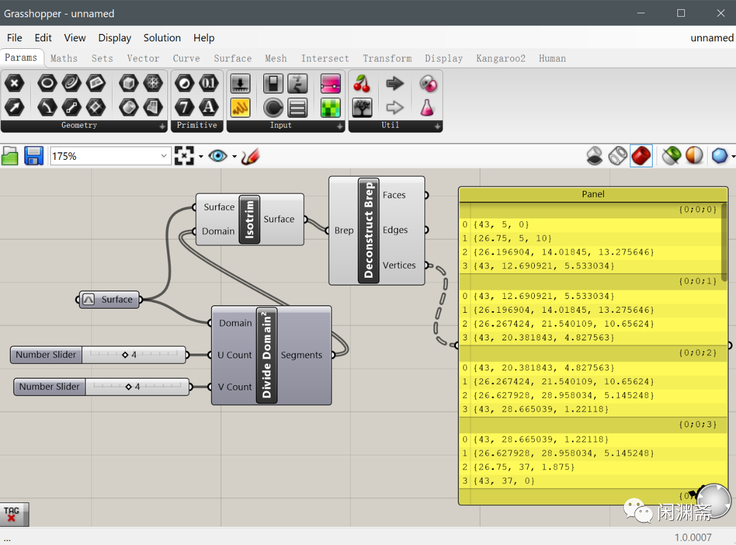Switch to wireframe preview mode
This screenshot has width=736, height=545.
tap(618, 156)
